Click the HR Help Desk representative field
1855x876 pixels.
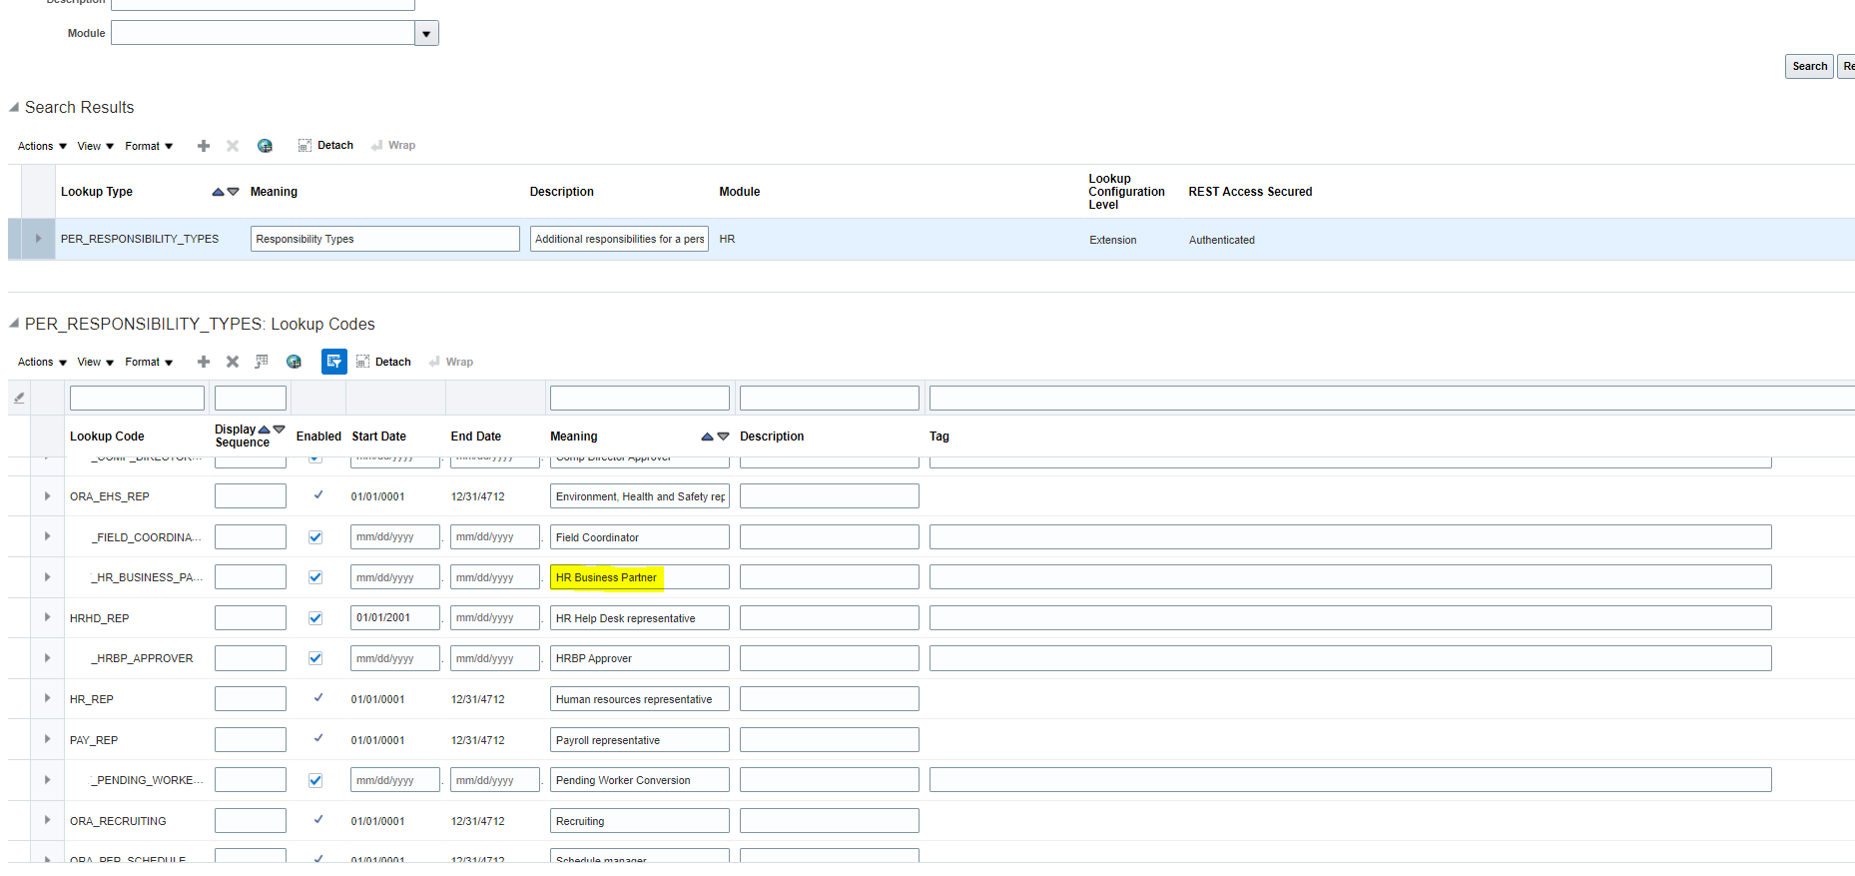point(640,618)
